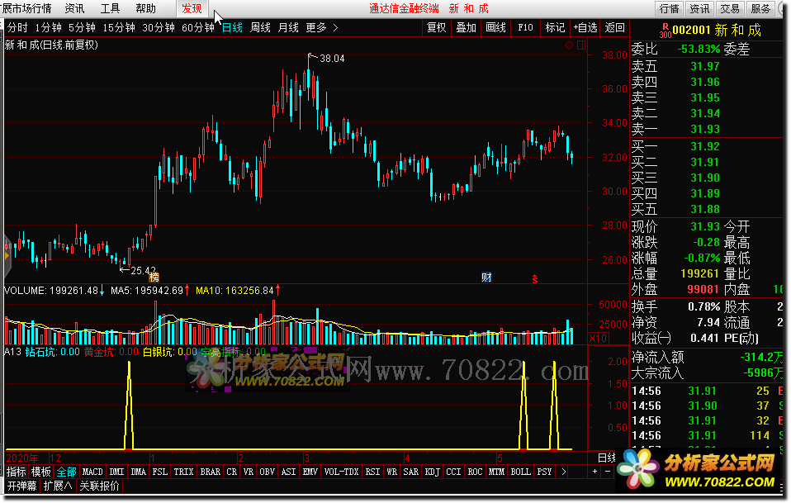791x503 pixels.
Task: Open the 发现 menu
Action: coord(192,8)
